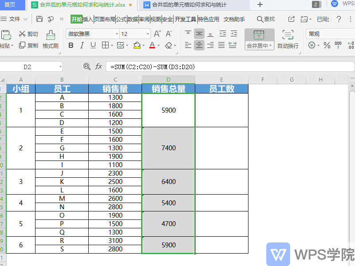Switch to the 开发工具 (Developer) tab
Screen dimensions: 355x266
pyautogui.click(x=185, y=19)
